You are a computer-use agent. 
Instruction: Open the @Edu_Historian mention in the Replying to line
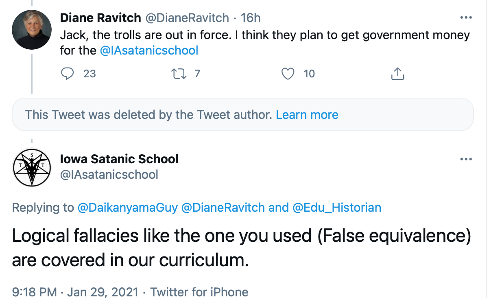[337, 208]
